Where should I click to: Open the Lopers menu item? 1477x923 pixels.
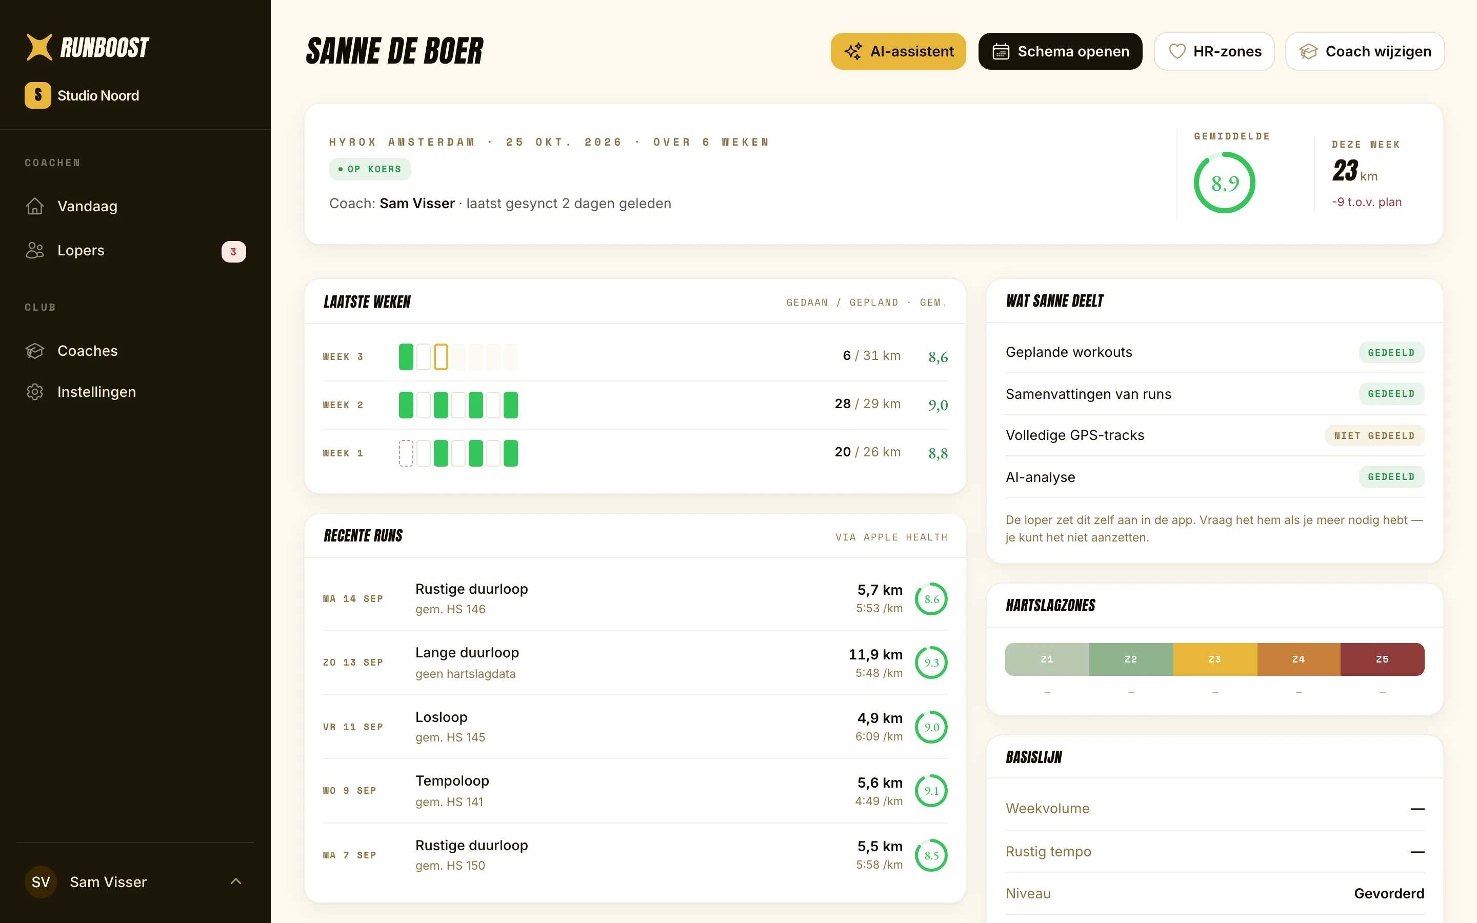pos(135,251)
